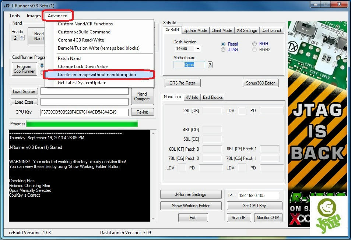The image size is (351, 240).
Task: Open the Tools menu
Action: point(15,16)
